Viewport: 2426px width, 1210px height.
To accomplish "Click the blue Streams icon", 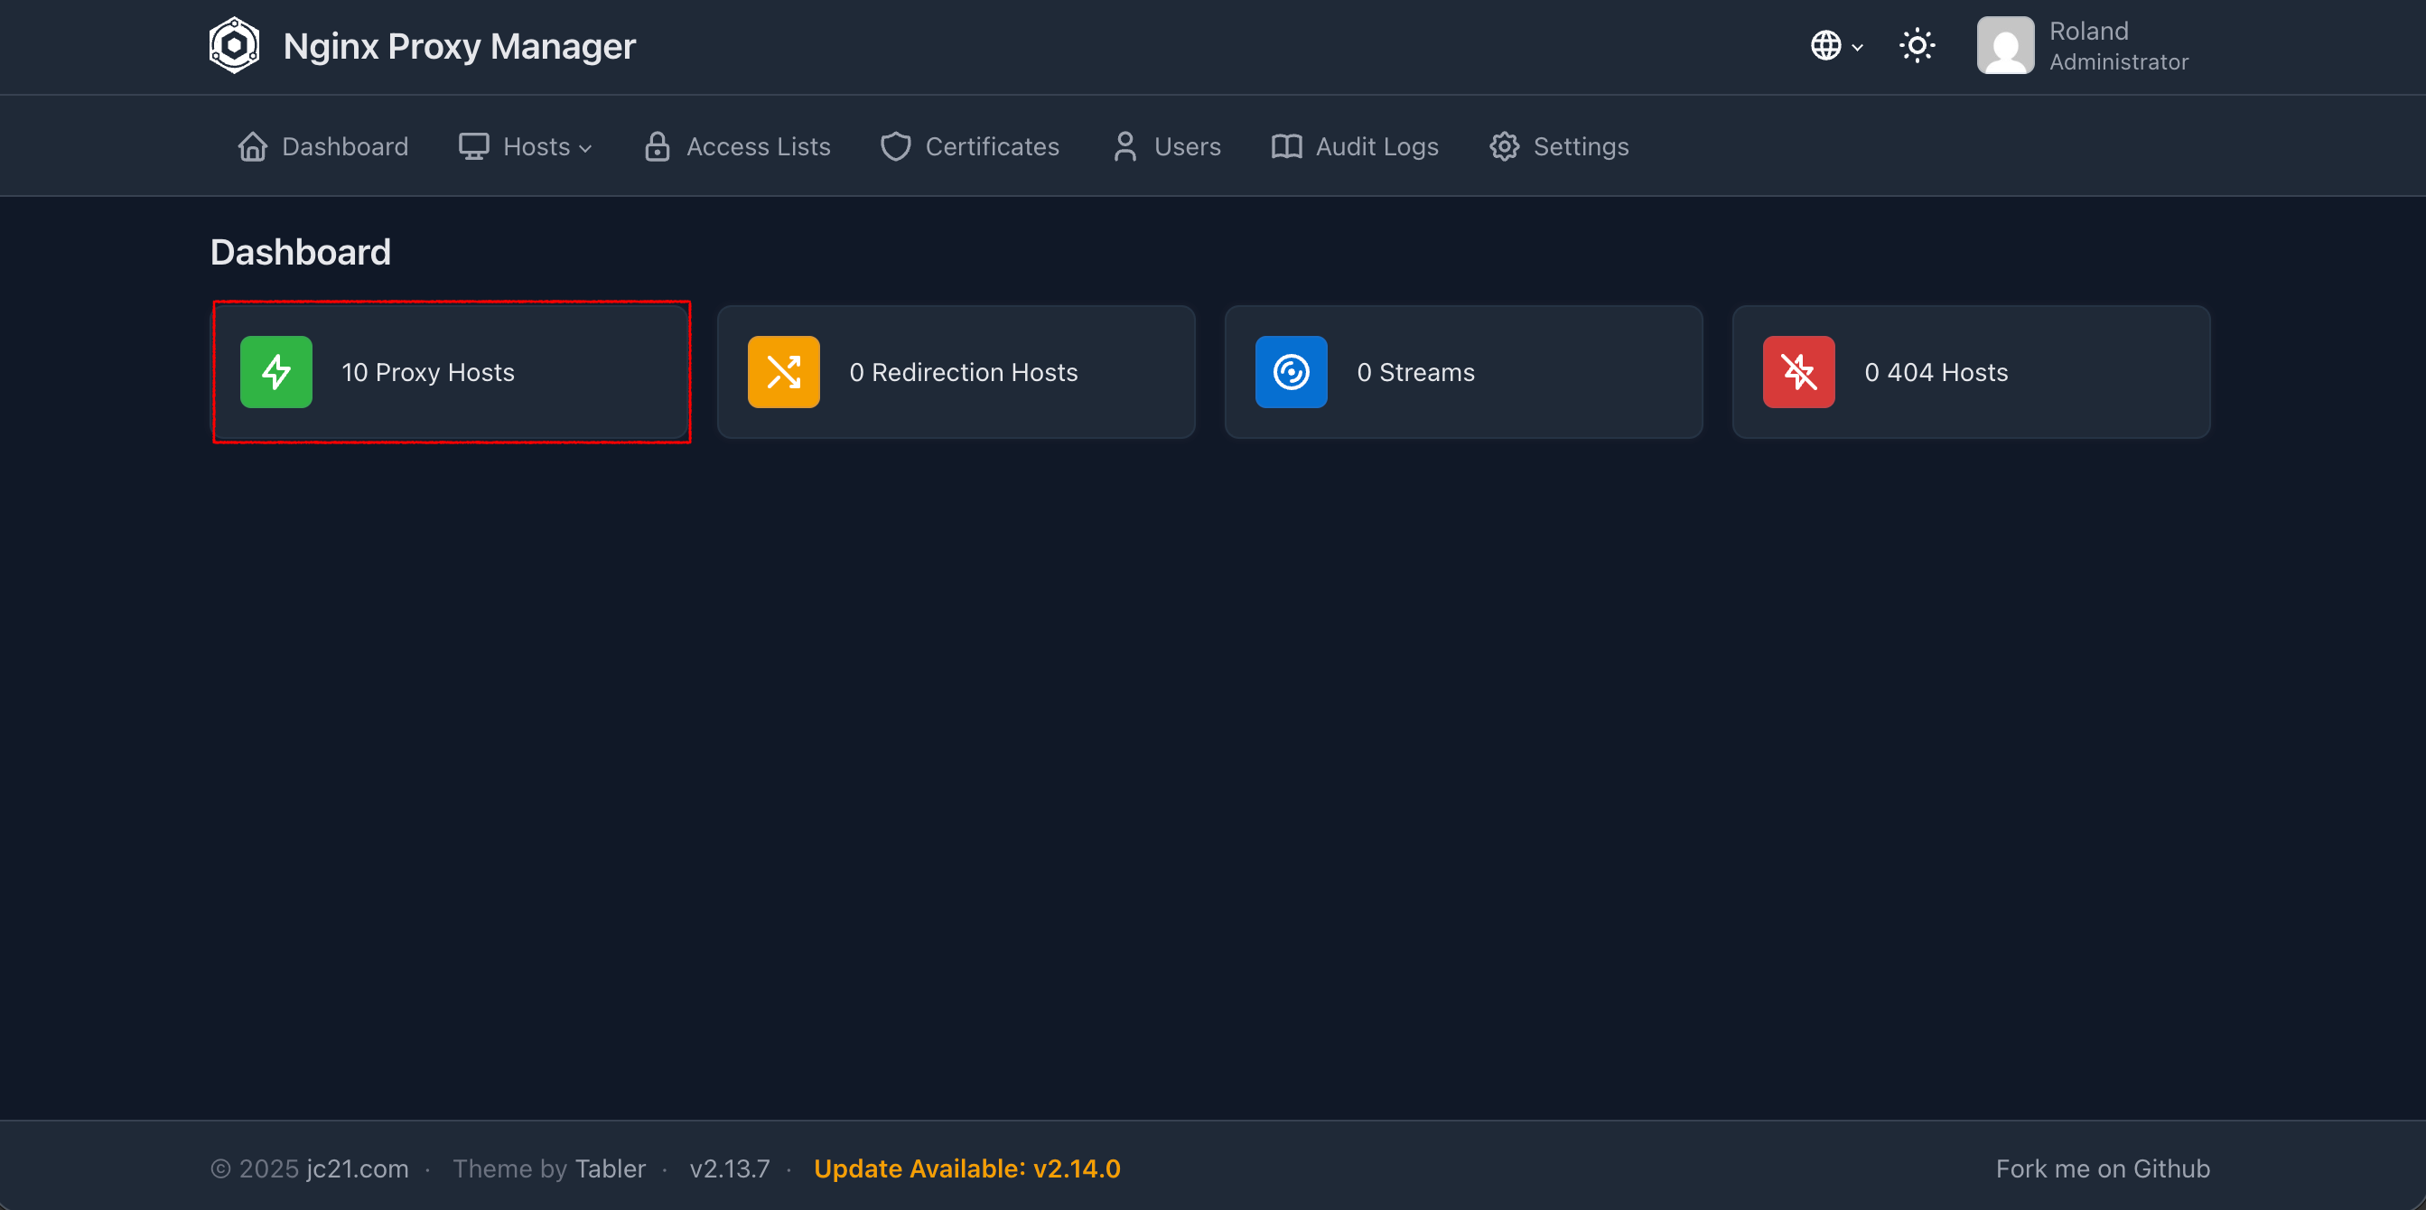I will tap(1292, 372).
